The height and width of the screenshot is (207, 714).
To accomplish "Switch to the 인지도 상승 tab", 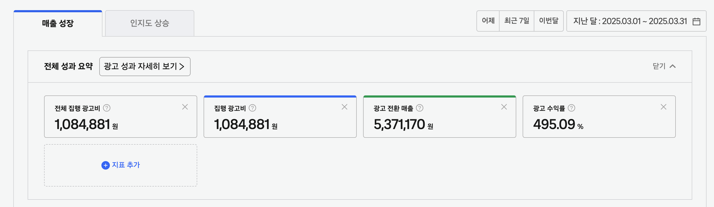I will [x=150, y=23].
